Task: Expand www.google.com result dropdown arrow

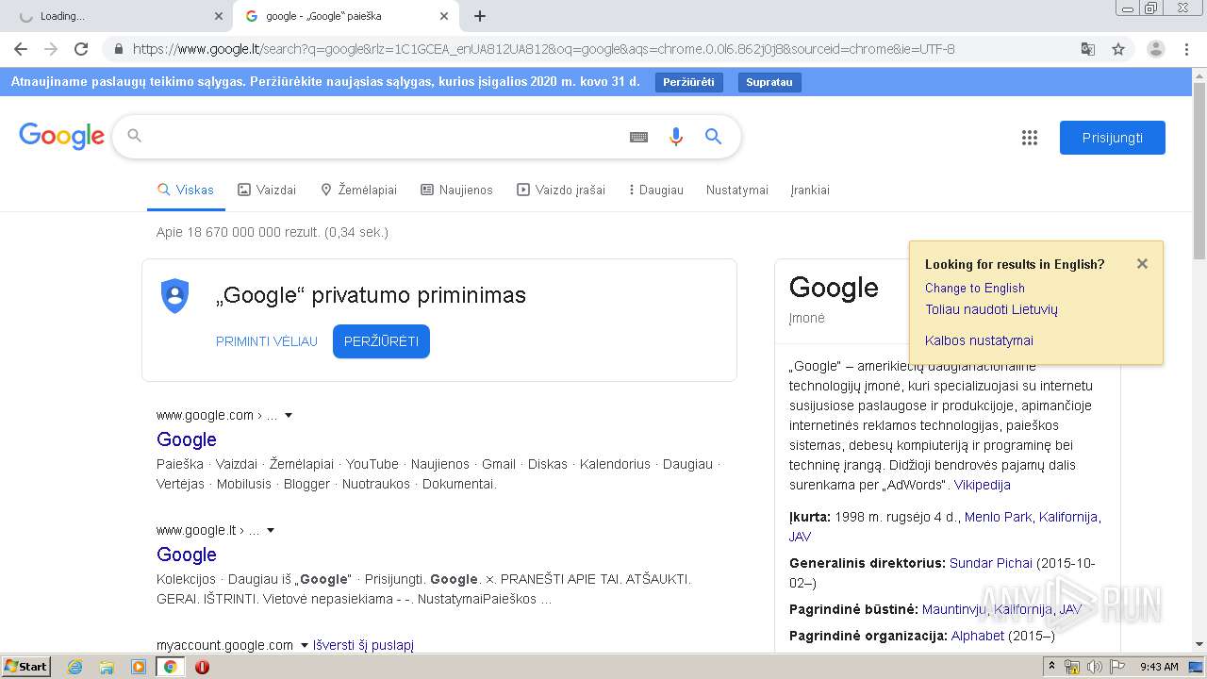Action: 289,415
